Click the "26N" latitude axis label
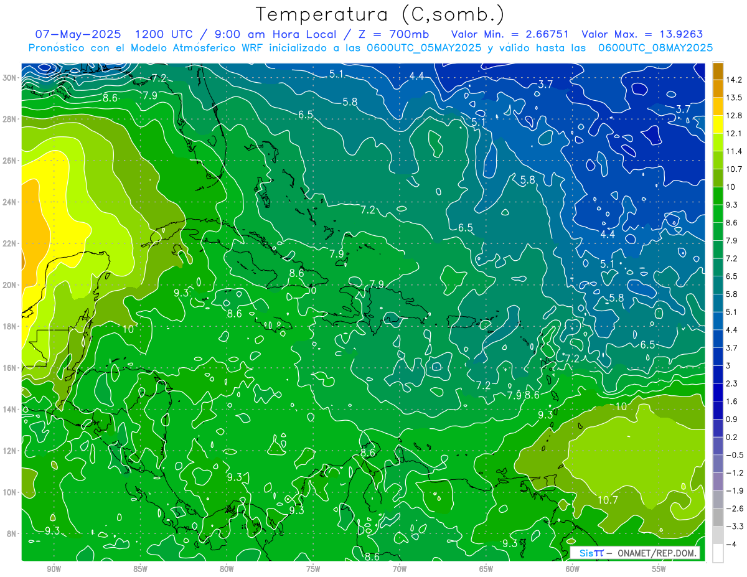Screen dimensions: 747x577 [x=9, y=160]
